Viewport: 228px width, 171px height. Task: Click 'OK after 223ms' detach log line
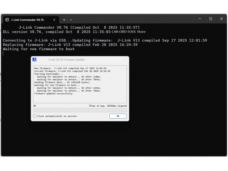[x=69, y=88]
